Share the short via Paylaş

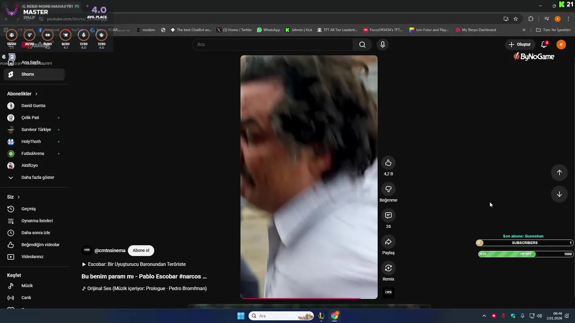pyautogui.click(x=388, y=242)
